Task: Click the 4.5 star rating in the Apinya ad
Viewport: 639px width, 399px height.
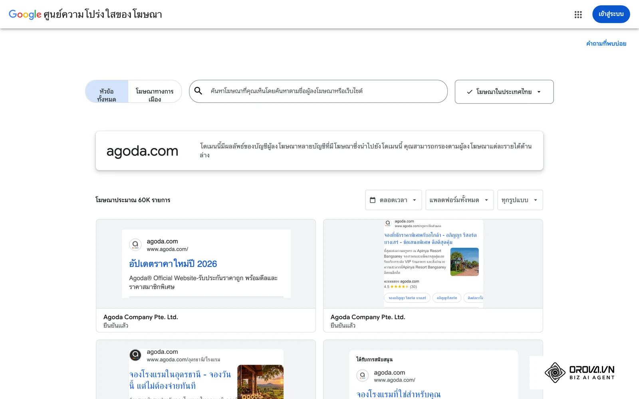Action: 400,286
